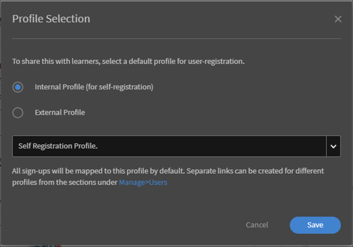This screenshot has width=353, height=247.
Task: Select the External Profile radio button
Action: click(x=18, y=113)
